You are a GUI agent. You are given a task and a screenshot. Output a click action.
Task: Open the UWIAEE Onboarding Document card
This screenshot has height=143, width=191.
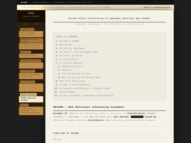pos(31,99)
